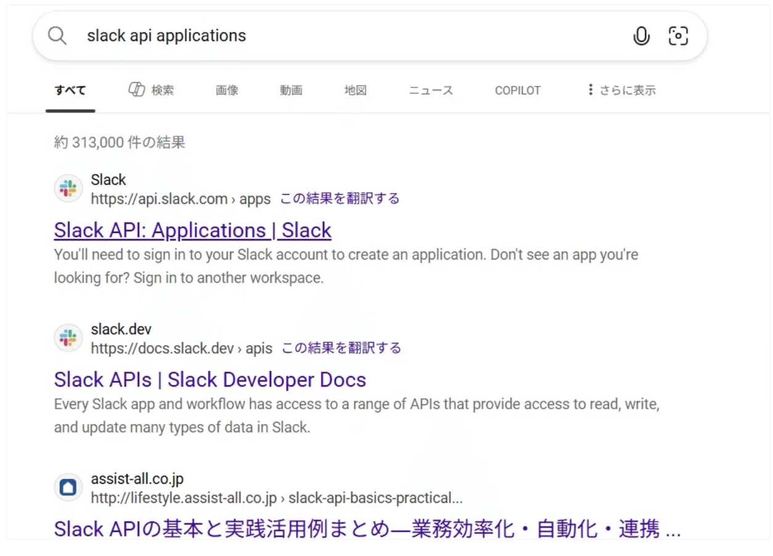Open the 'Slack API: Applications | Slack' link
The image size is (773, 556).
point(193,231)
